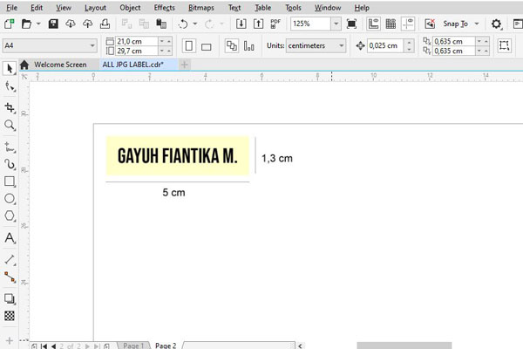This screenshot has width=523, height=349.
Task: Select the Artistic Media tool
Action: 10,164
